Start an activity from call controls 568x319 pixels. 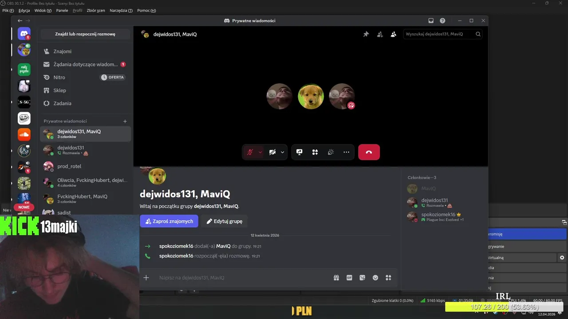(x=315, y=152)
